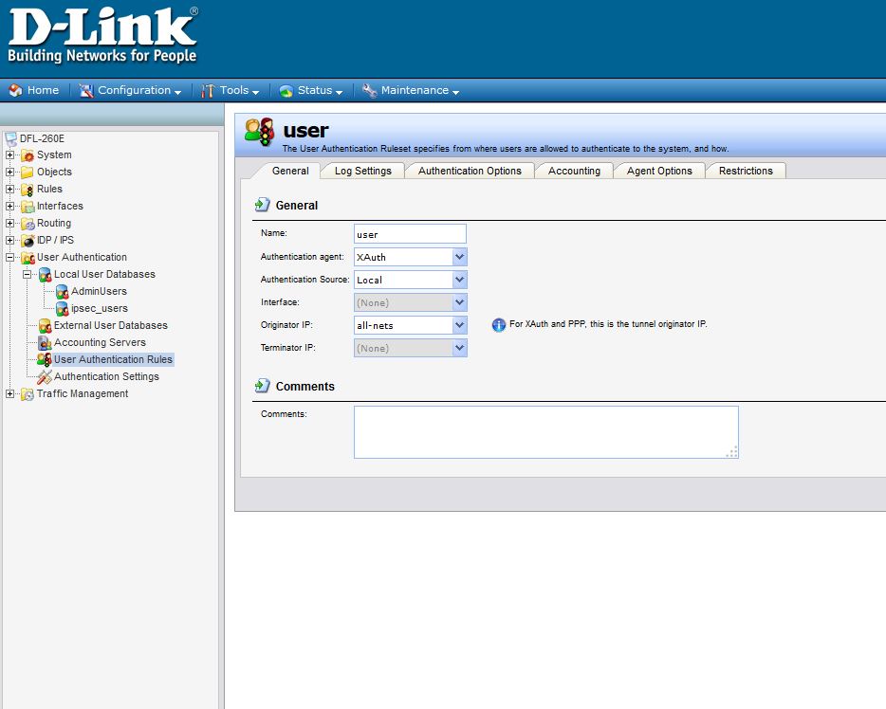Click the Home icon in the navigation bar

[x=15, y=91]
